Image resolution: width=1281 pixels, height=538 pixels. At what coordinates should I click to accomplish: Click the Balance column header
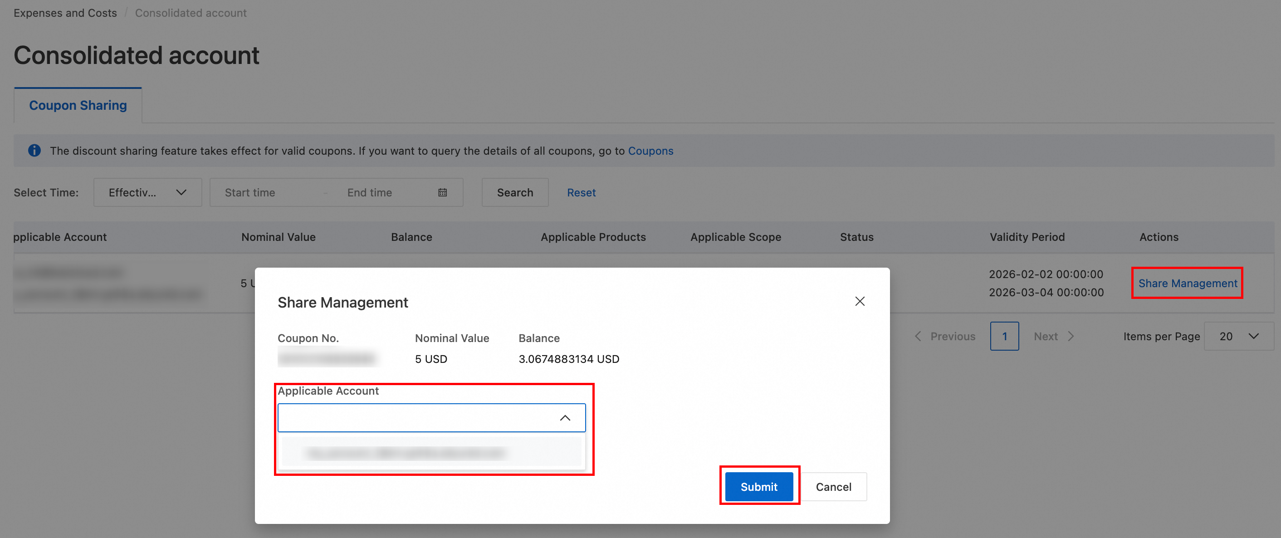(x=411, y=237)
